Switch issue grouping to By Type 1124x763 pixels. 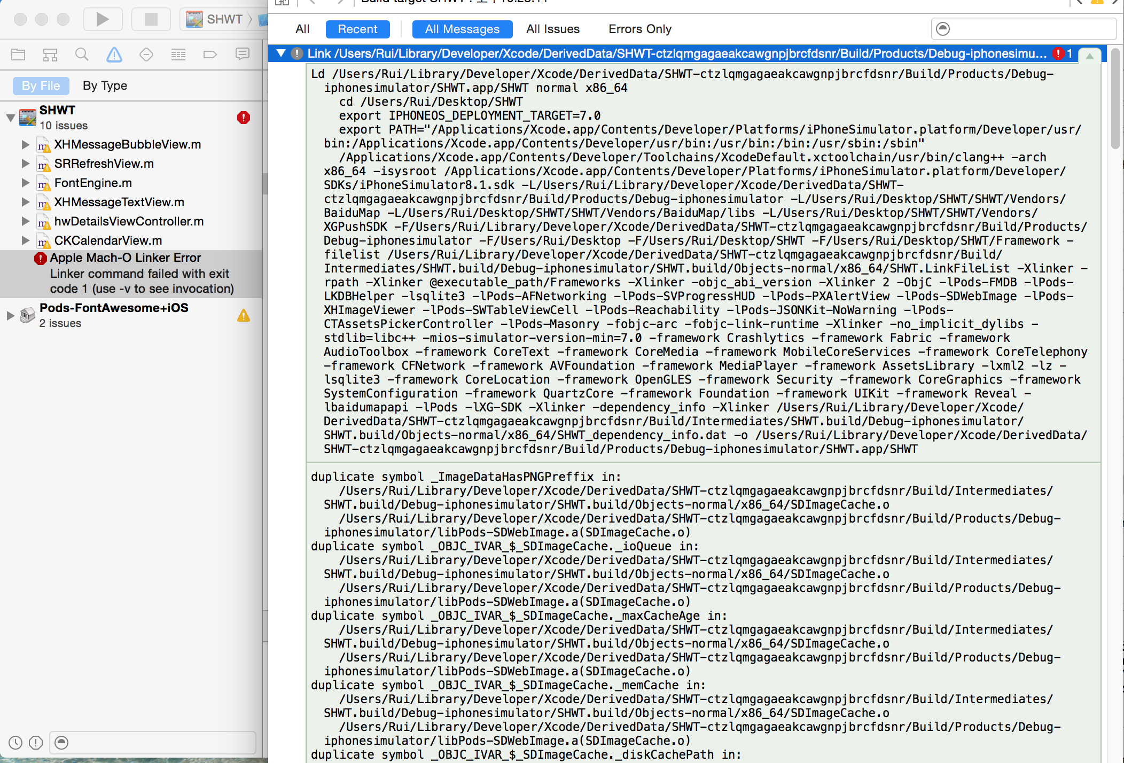tap(105, 85)
